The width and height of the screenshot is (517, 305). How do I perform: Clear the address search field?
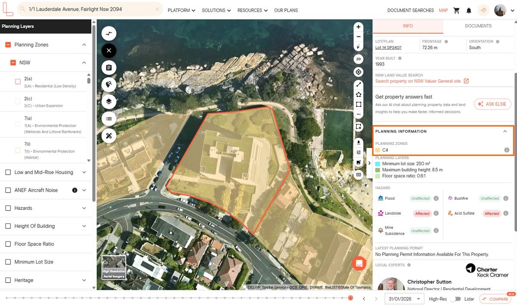(157, 9)
